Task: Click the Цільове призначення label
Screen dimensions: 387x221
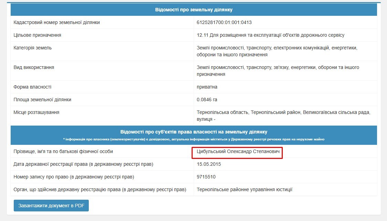Action: pyautogui.click(x=37, y=35)
